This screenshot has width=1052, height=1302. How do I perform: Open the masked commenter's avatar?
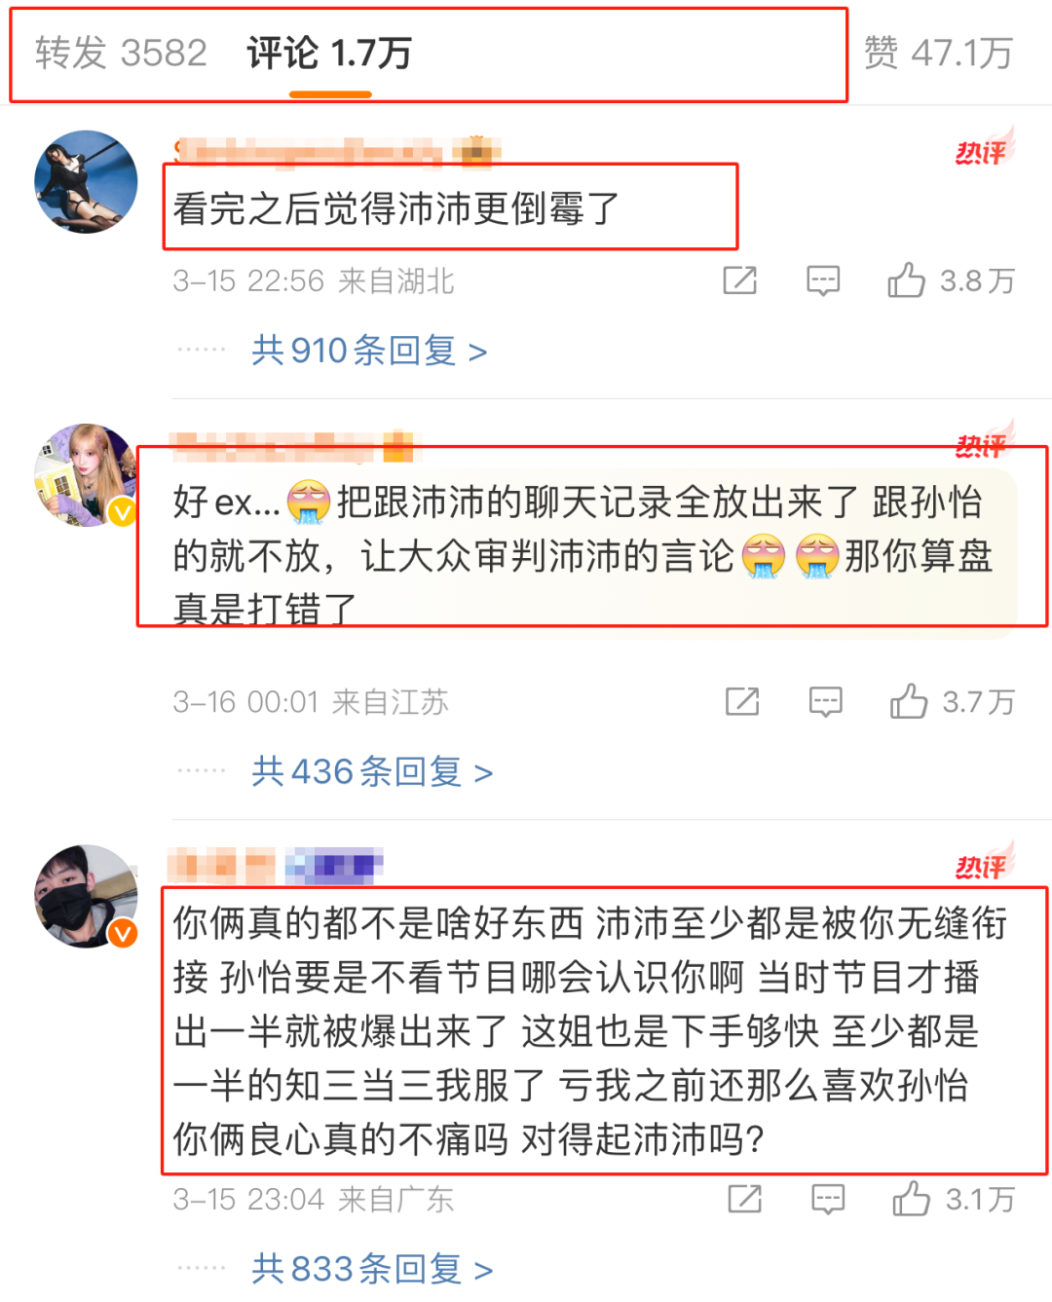tap(86, 896)
